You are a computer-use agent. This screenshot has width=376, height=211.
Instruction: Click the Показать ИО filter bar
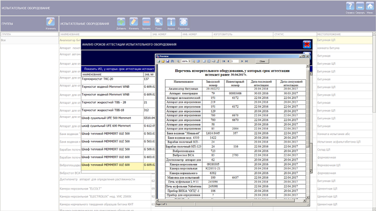click(119, 69)
